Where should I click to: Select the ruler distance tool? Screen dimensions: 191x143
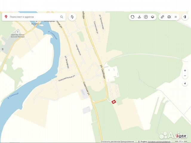click(x=162, y=17)
